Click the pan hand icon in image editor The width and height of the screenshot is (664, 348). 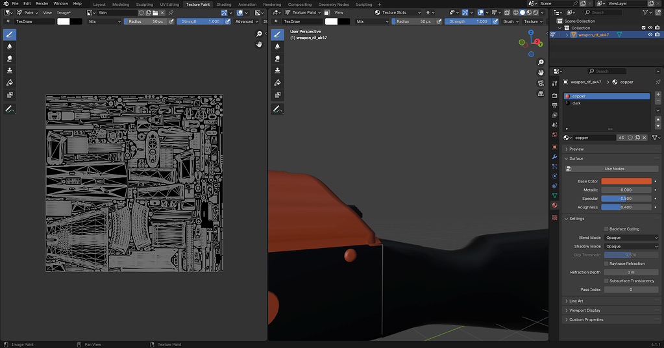pyautogui.click(x=259, y=44)
